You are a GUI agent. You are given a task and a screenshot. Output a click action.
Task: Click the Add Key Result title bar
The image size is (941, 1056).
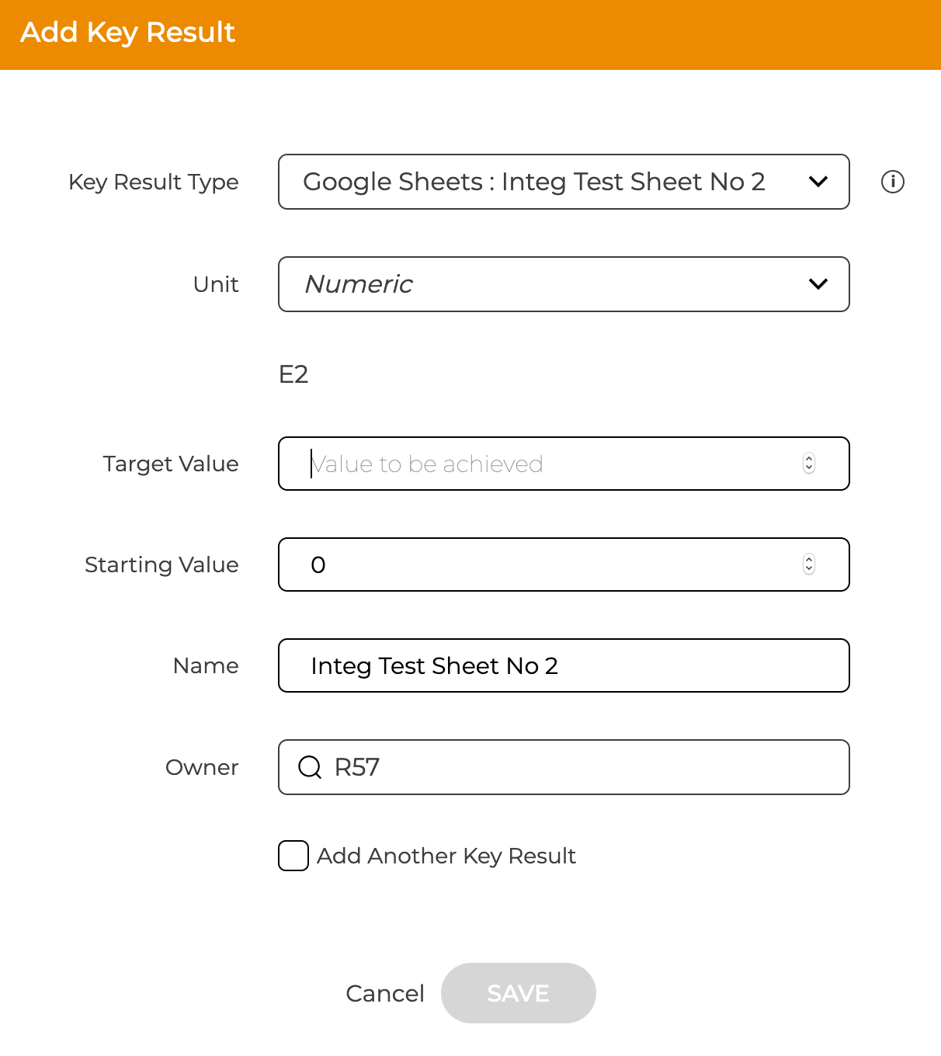[x=127, y=33]
